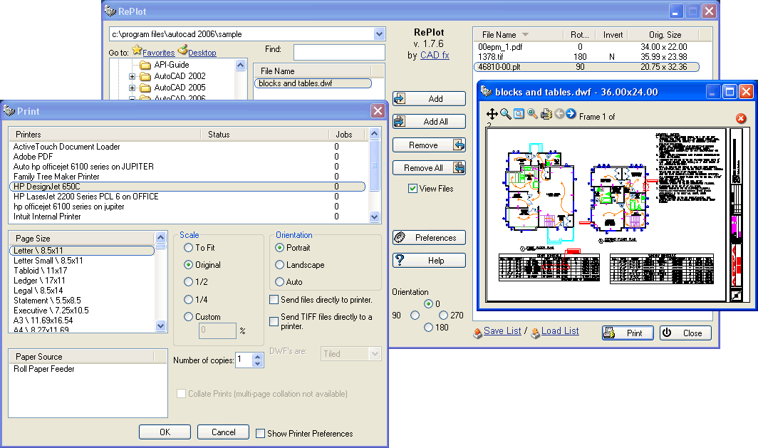Screen dimensions: 758x448
Task: Click the printer icon in viewer toolbar
Action: pos(546,114)
